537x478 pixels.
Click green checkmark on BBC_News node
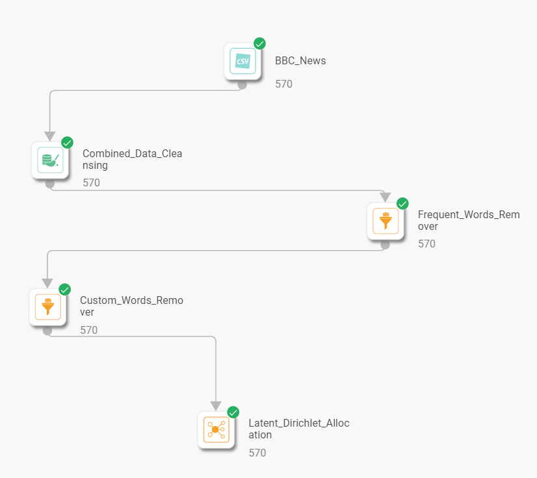pyautogui.click(x=259, y=44)
